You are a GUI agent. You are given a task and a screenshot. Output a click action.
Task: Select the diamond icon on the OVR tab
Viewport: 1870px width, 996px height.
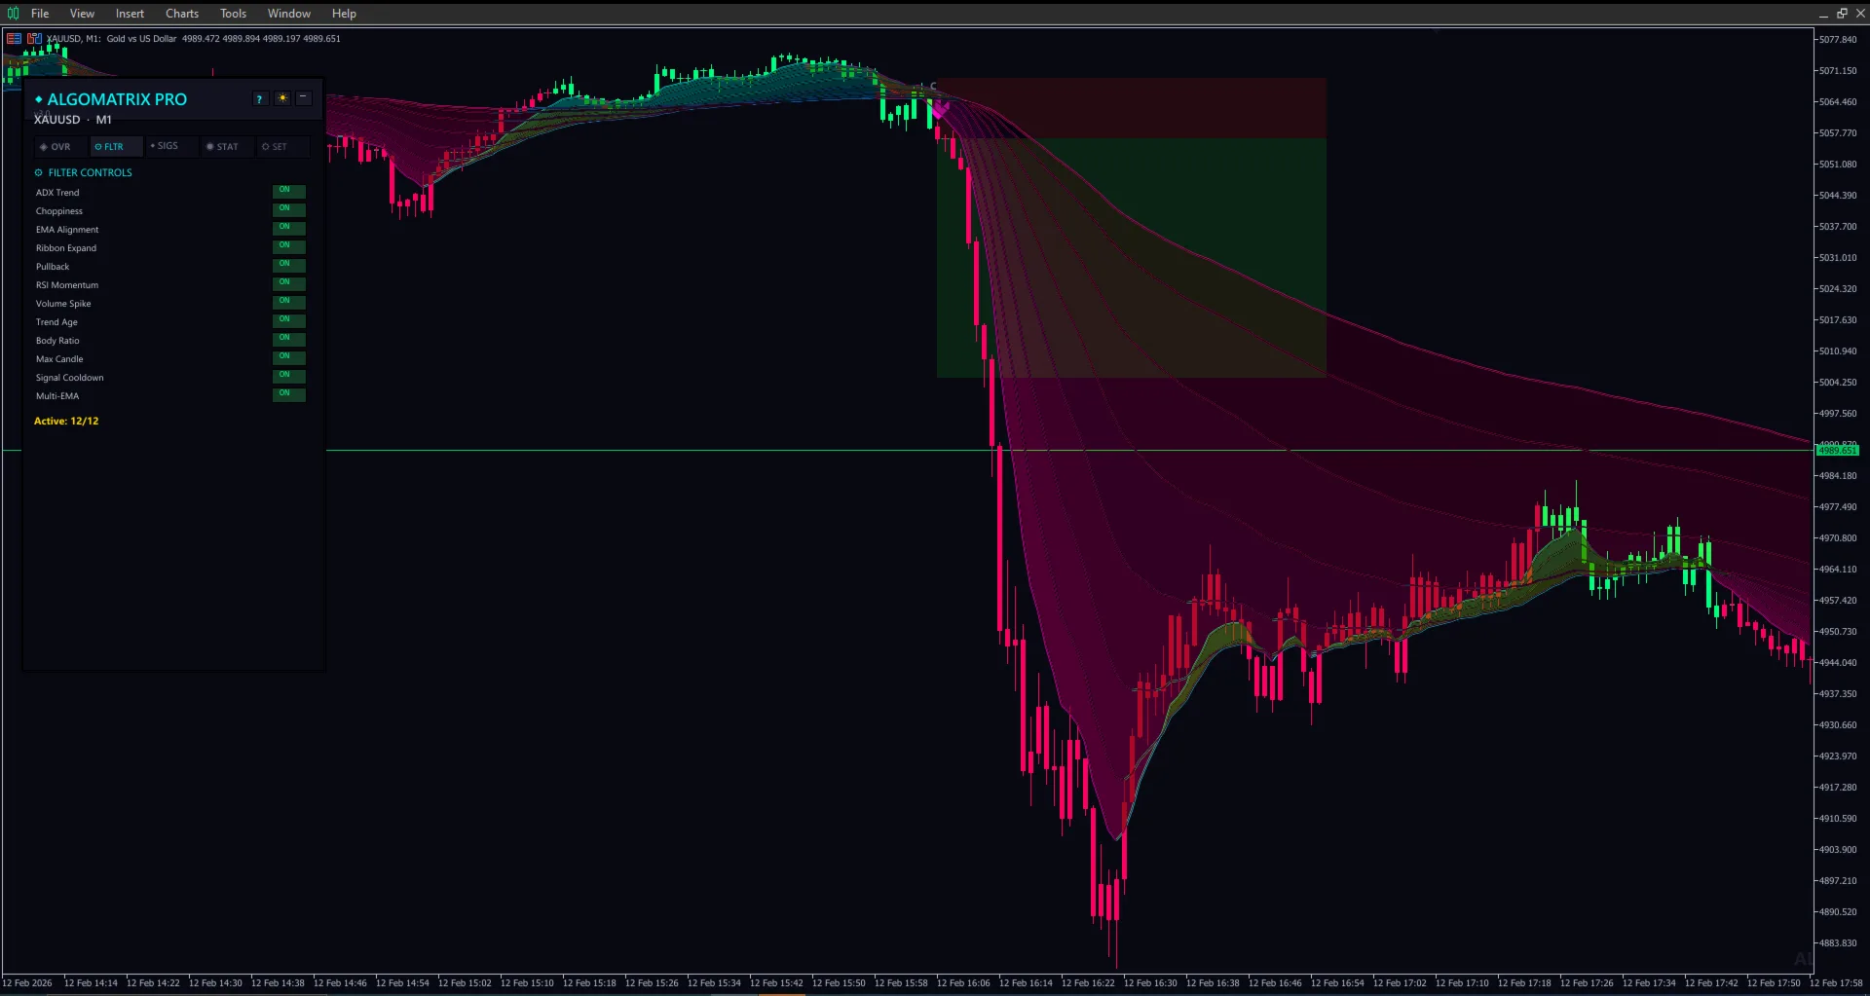click(x=43, y=146)
